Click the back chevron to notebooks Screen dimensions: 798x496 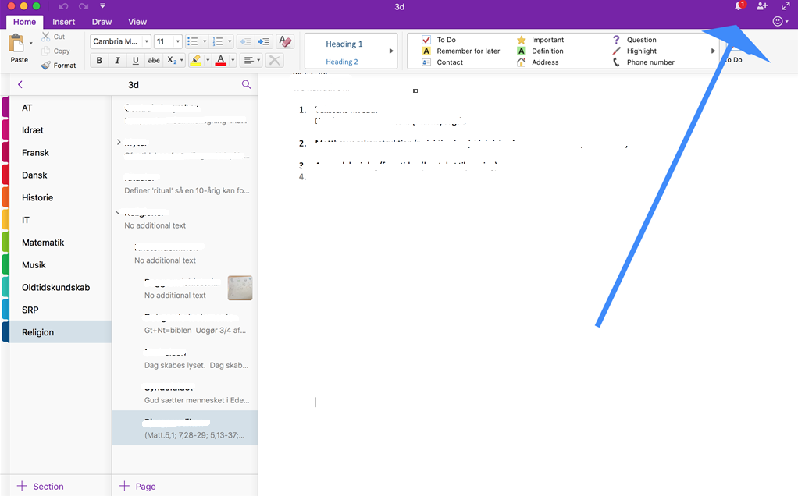click(20, 84)
